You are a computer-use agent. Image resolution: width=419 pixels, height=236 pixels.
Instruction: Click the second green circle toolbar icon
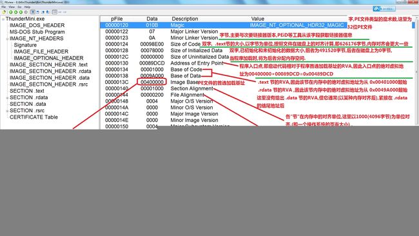(15, 12)
